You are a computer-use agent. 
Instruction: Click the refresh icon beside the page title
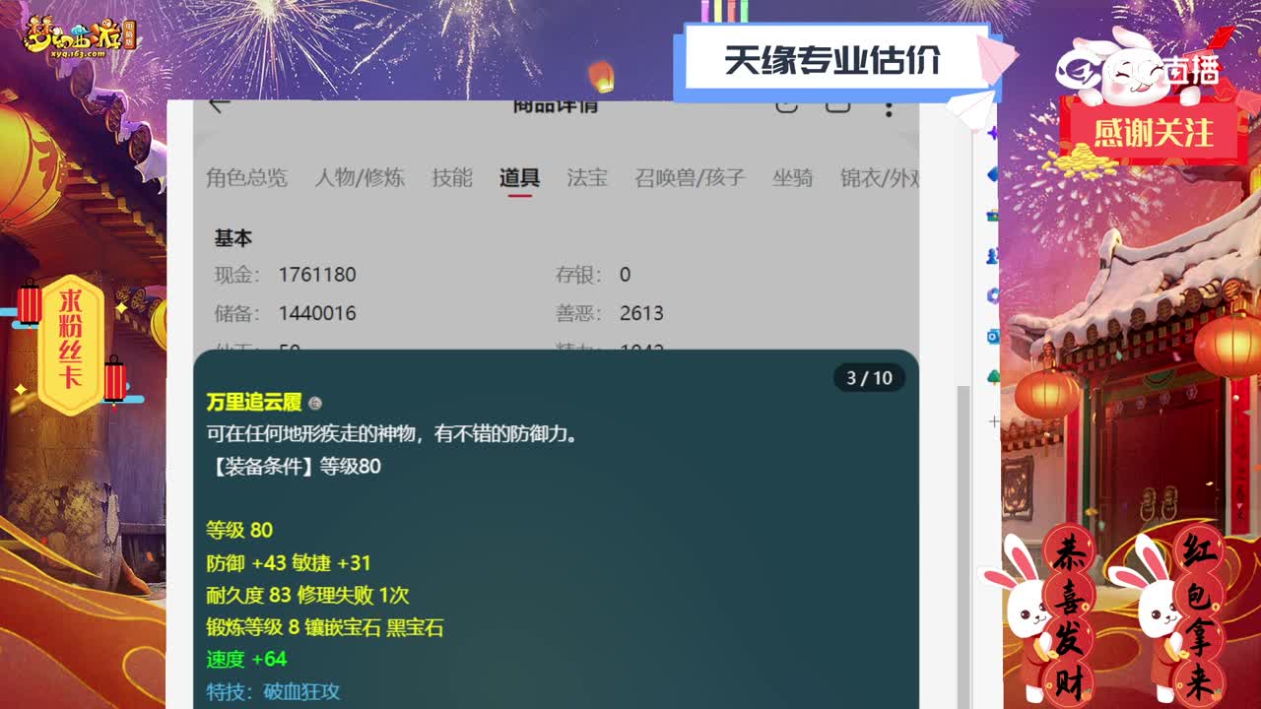[x=785, y=105]
